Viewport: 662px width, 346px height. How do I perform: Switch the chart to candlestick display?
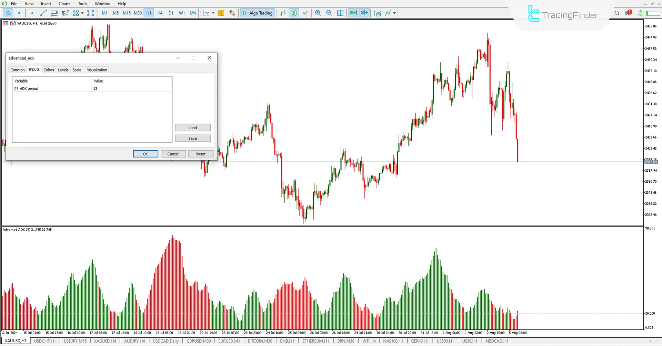[x=294, y=13]
